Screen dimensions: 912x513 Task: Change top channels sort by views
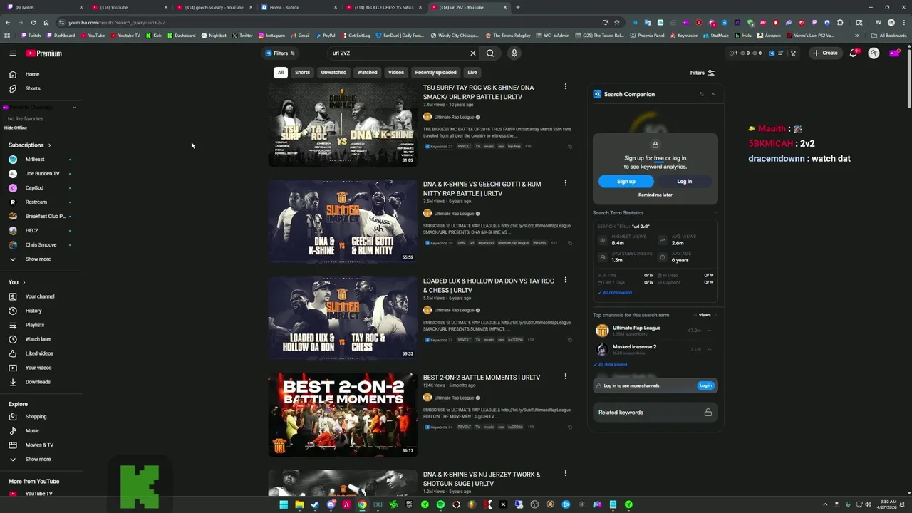tap(702, 315)
